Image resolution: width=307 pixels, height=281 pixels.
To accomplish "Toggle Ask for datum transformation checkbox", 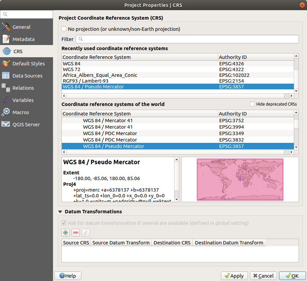I will click(64, 223).
